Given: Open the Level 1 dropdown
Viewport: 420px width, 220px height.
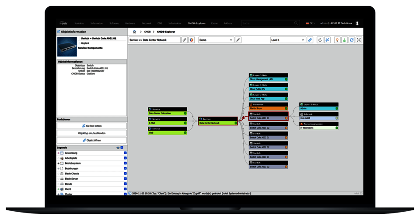Looking at the screenshot, I should click(x=288, y=40).
